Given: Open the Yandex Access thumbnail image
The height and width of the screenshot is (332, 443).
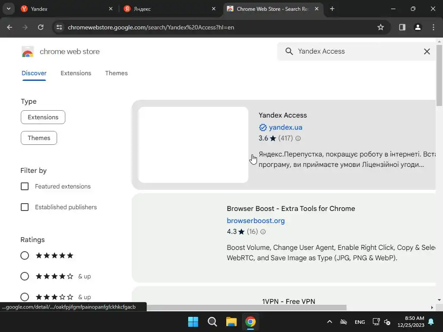Looking at the screenshot, I should tap(193, 145).
